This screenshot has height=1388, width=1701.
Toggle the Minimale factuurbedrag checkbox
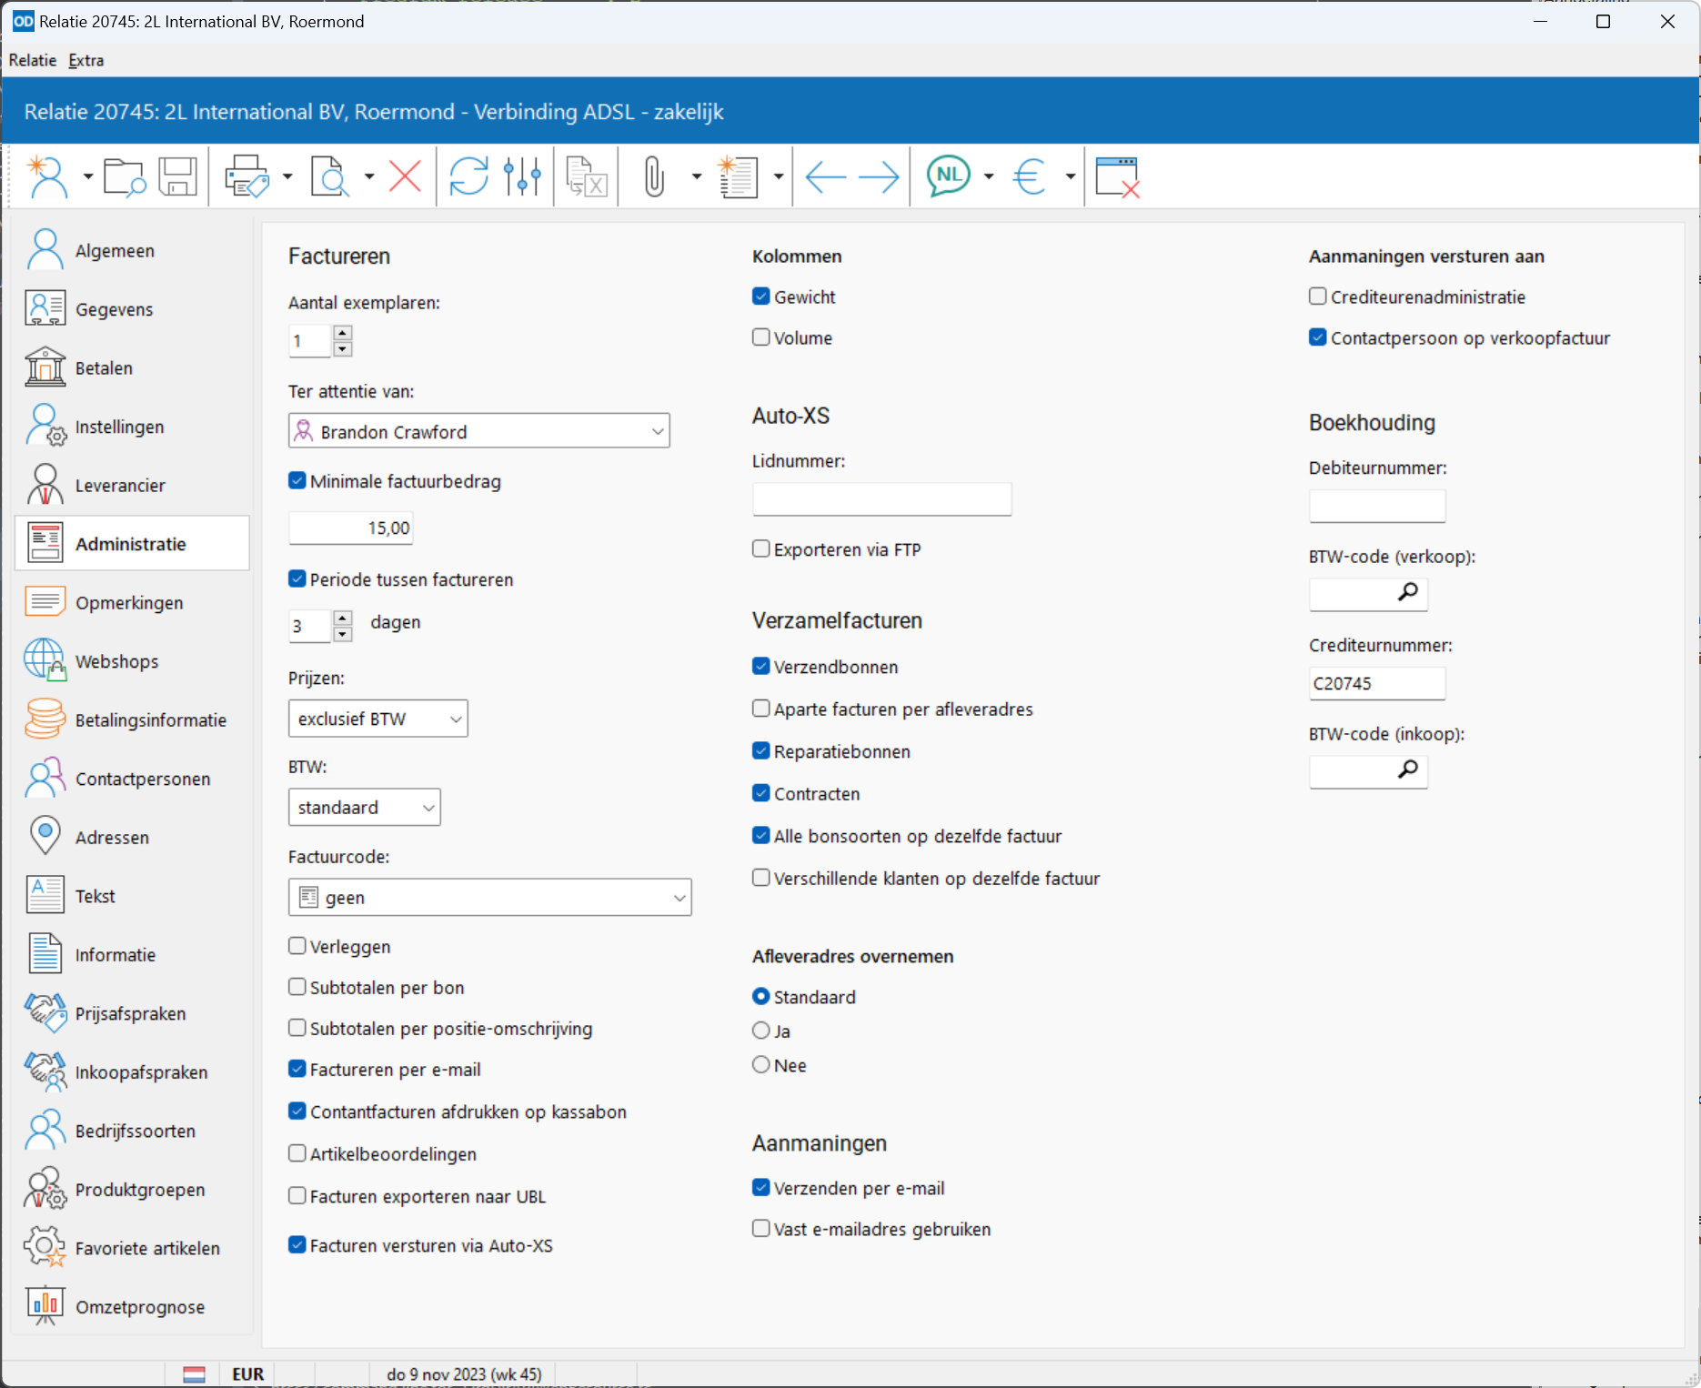click(x=297, y=480)
